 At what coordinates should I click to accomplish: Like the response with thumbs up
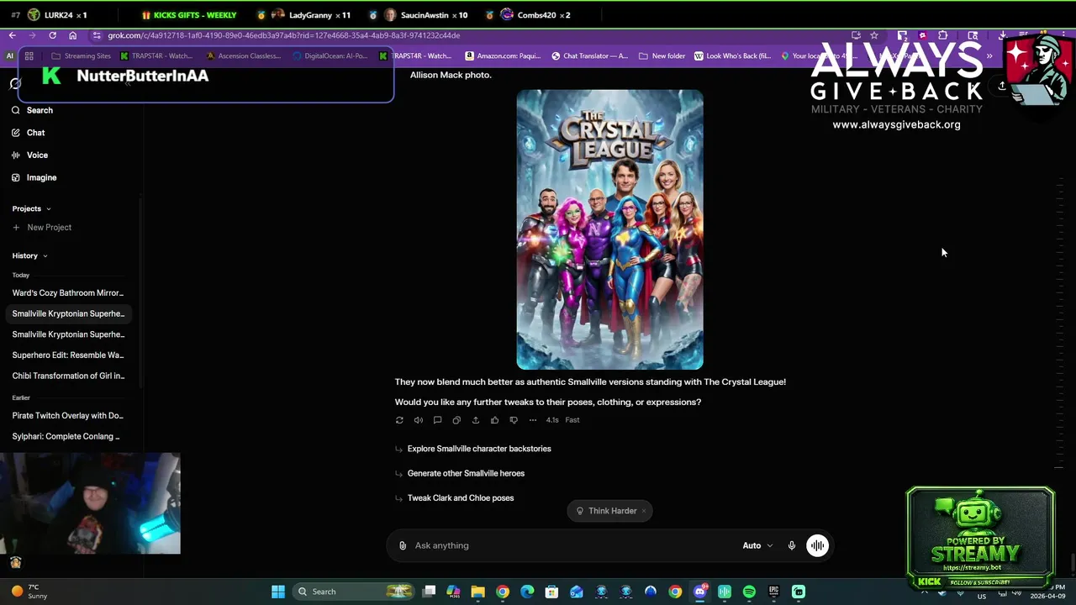494,420
